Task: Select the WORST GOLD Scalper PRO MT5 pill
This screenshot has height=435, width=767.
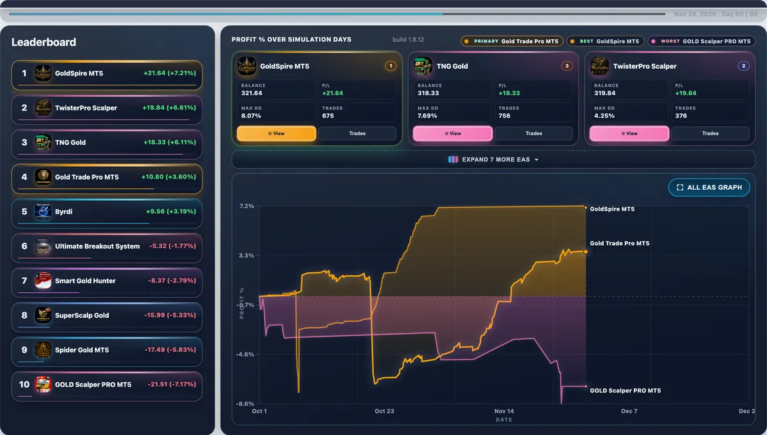Action: [701, 41]
